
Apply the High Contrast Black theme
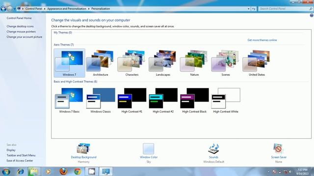point(194,100)
